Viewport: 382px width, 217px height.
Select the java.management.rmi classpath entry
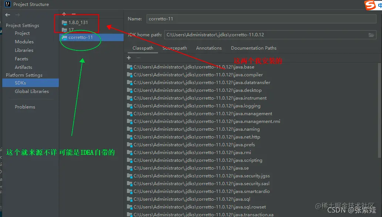pyautogui.click(x=204, y=121)
